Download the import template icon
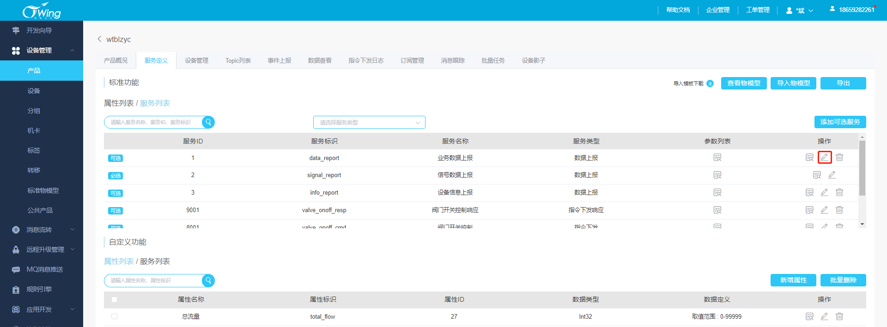Viewport: 887px width, 327px height. point(711,83)
